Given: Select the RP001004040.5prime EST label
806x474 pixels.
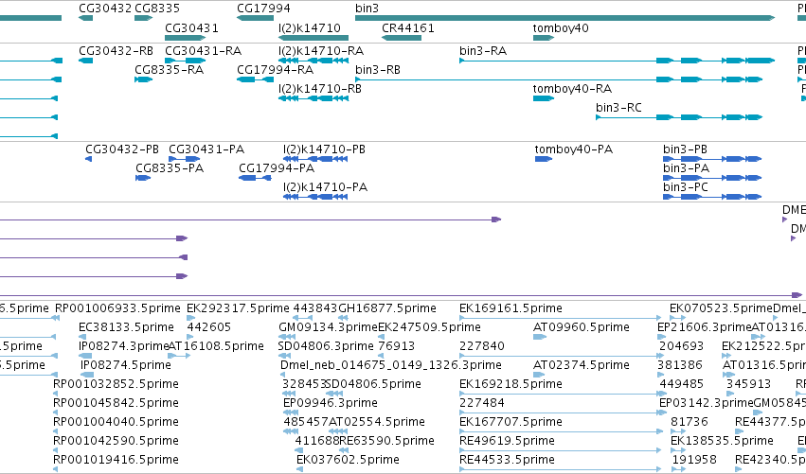Looking at the screenshot, I should (x=116, y=422).
